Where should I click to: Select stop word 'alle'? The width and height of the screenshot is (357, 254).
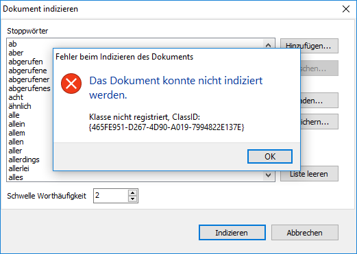pyautogui.click(x=14, y=115)
